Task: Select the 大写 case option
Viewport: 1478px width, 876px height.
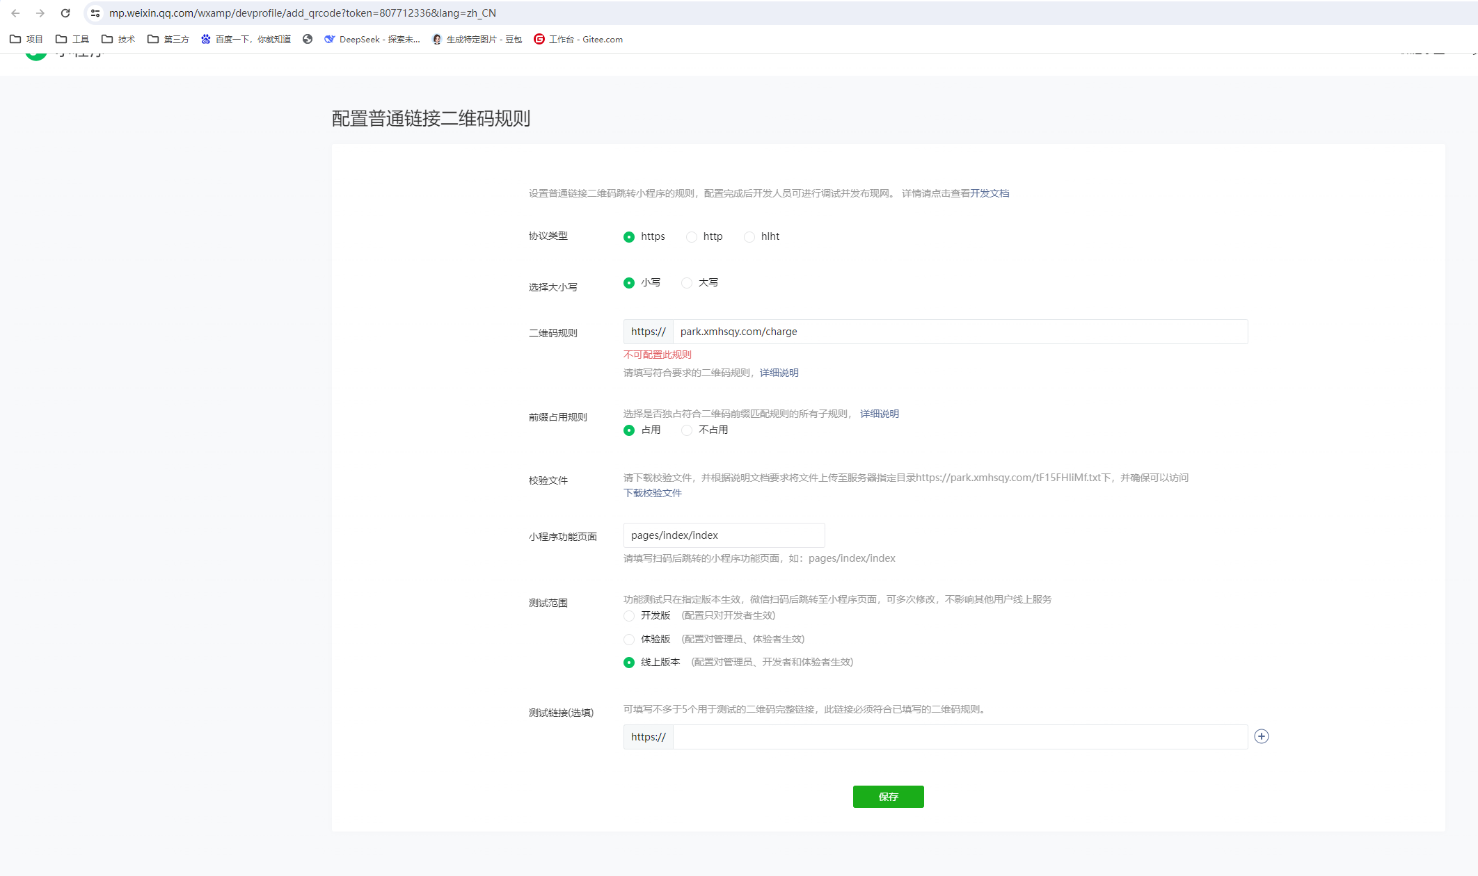Action: click(x=687, y=283)
